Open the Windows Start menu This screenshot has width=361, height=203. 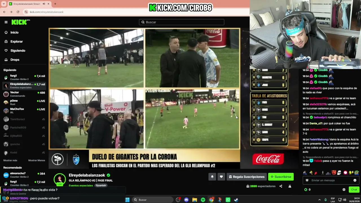127,200
